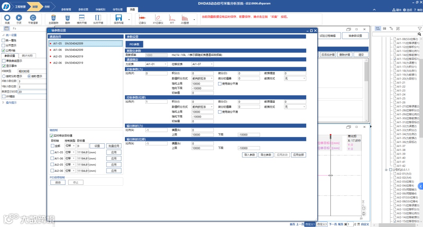Click the 导入参数 button
The height and width of the screenshot is (227, 423).
[249, 155]
